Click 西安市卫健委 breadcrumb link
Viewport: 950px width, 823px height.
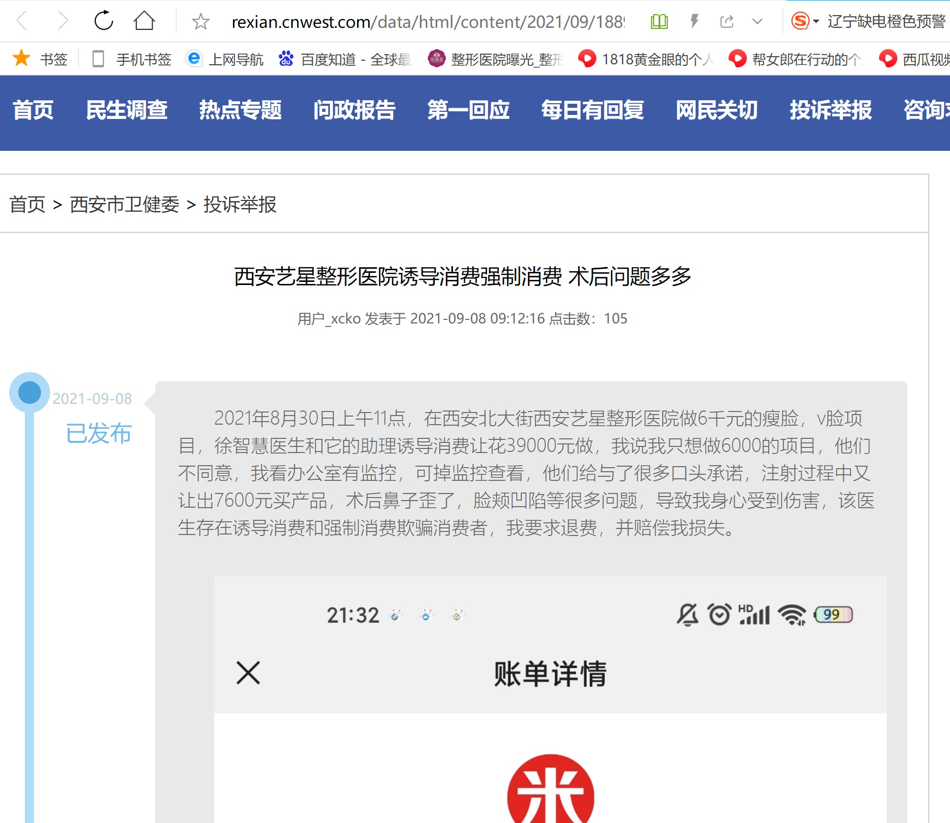point(125,204)
